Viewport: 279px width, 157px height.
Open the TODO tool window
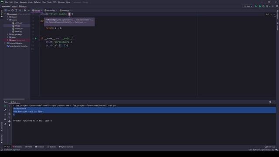[29, 147]
